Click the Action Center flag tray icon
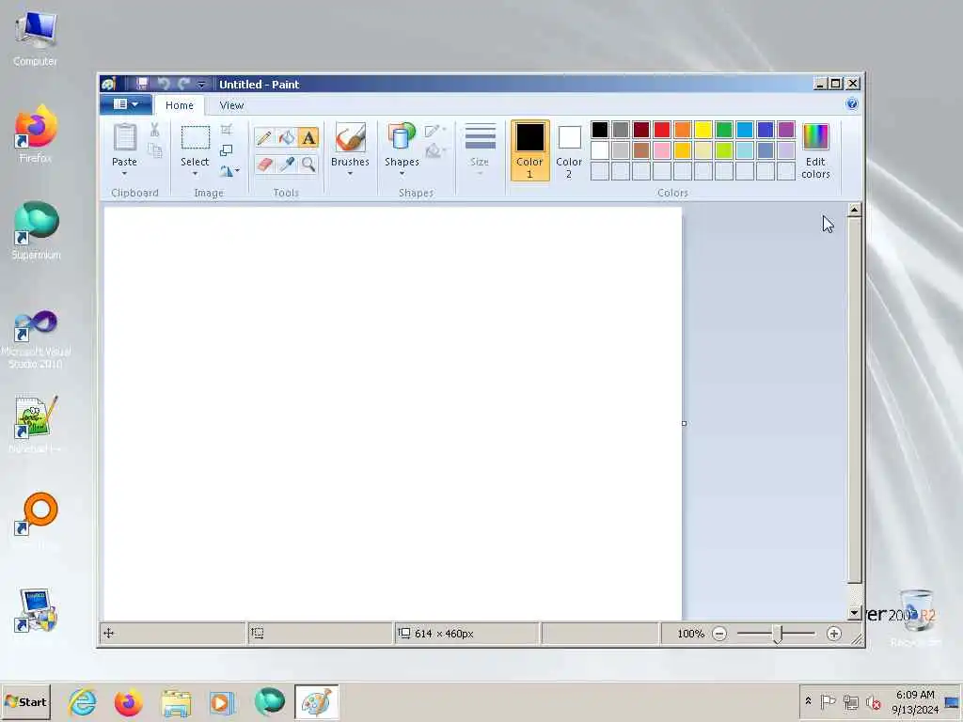The image size is (963, 722). click(828, 701)
